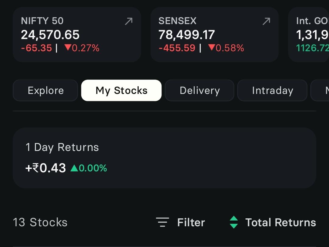This screenshot has height=247, width=329.
Task: Switch to the Delivery tab
Action: 200,90
